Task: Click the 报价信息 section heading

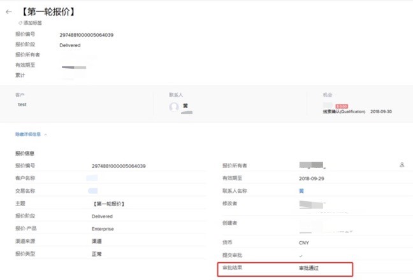Action: tap(25, 153)
